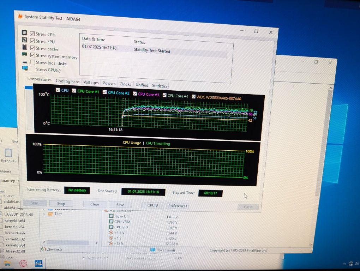Toggle the Stress system memory checkbox
360x271 pixels.
pyautogui.click(x=32, y=55)
